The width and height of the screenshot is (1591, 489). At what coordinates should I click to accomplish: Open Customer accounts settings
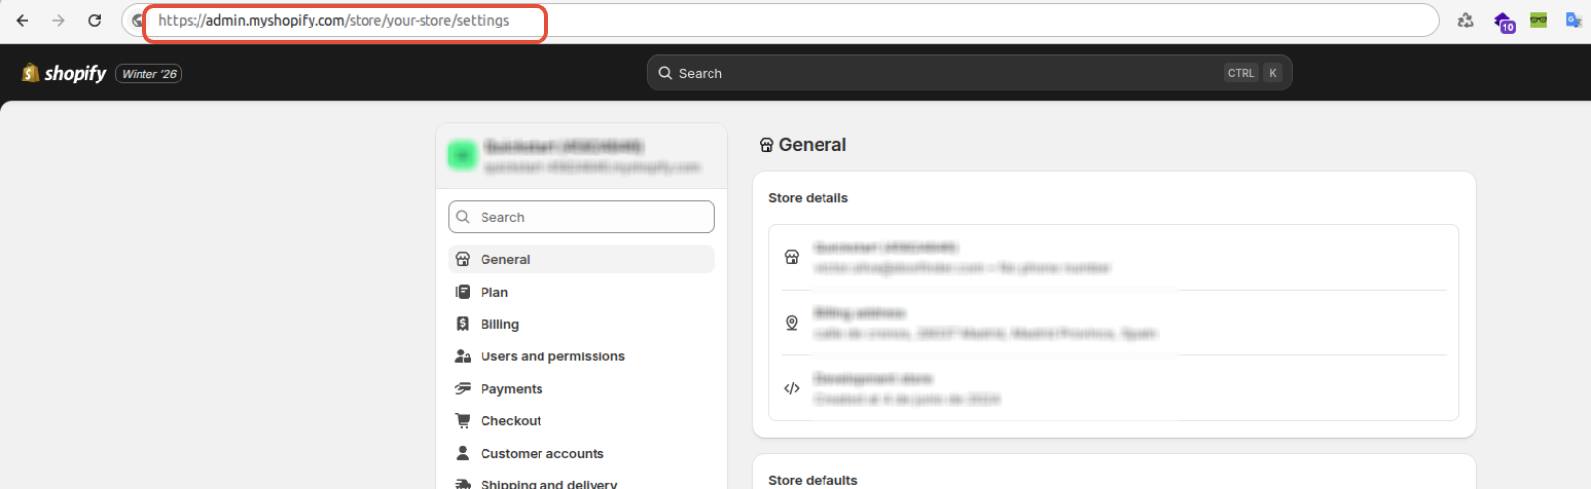click(x=582, y=454)
